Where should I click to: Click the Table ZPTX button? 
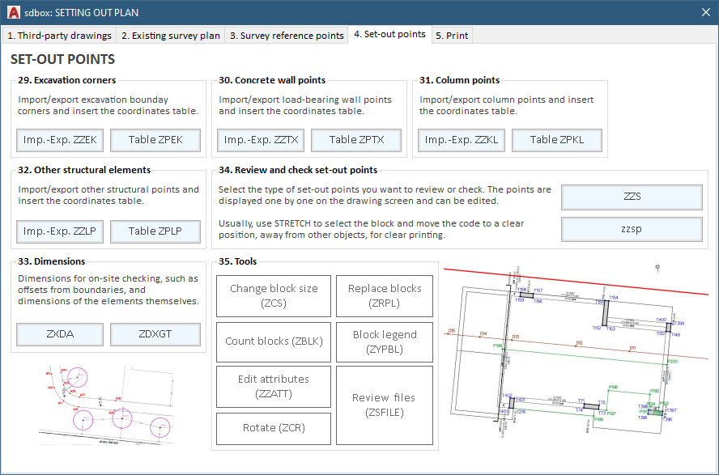click(x=356, y=140)
